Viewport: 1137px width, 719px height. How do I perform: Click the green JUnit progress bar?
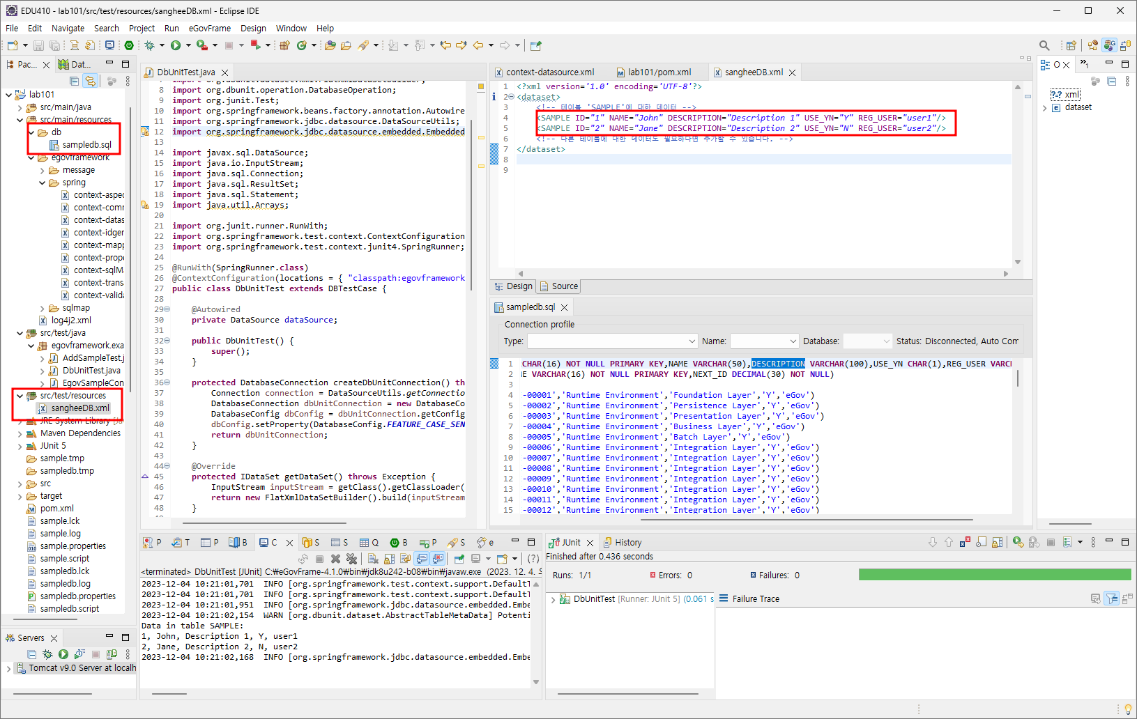995,575
